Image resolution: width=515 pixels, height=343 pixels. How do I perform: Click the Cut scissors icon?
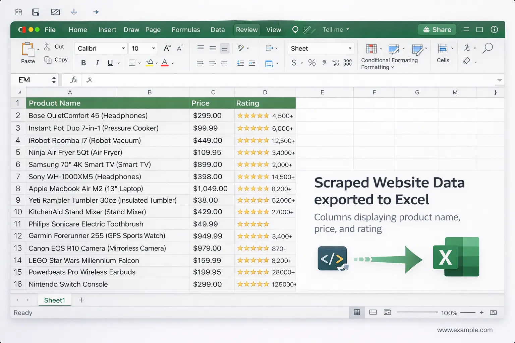[x=47, y=47]
